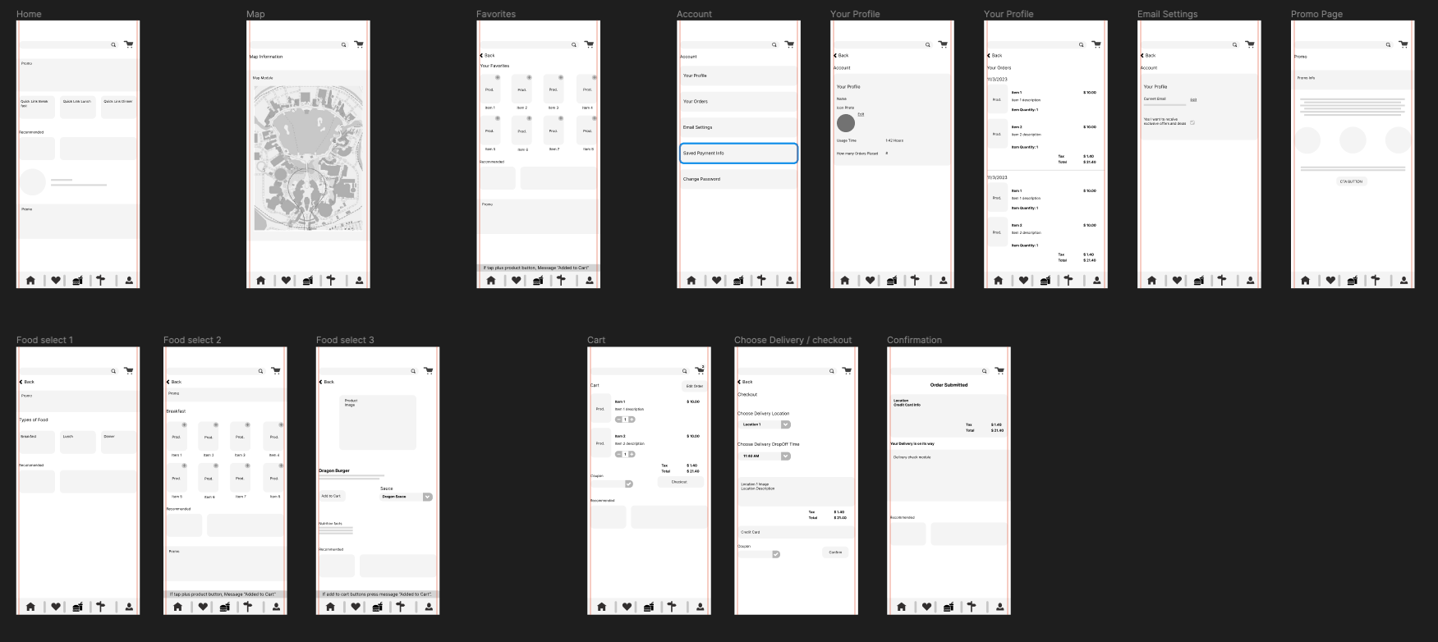Click the cart icon in Map frame
1438x642 pixels.
tap(359, 44)
